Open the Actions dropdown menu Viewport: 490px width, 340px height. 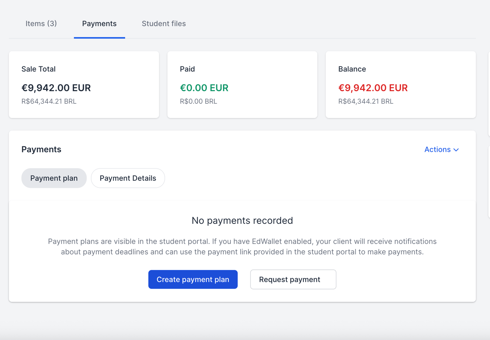click(441, 149)
